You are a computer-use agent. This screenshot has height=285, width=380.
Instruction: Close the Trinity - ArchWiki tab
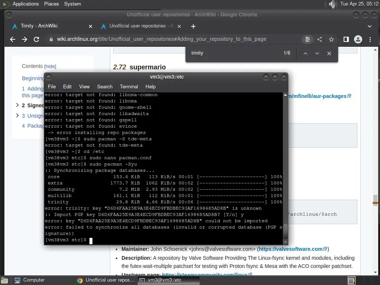[91, 26]
